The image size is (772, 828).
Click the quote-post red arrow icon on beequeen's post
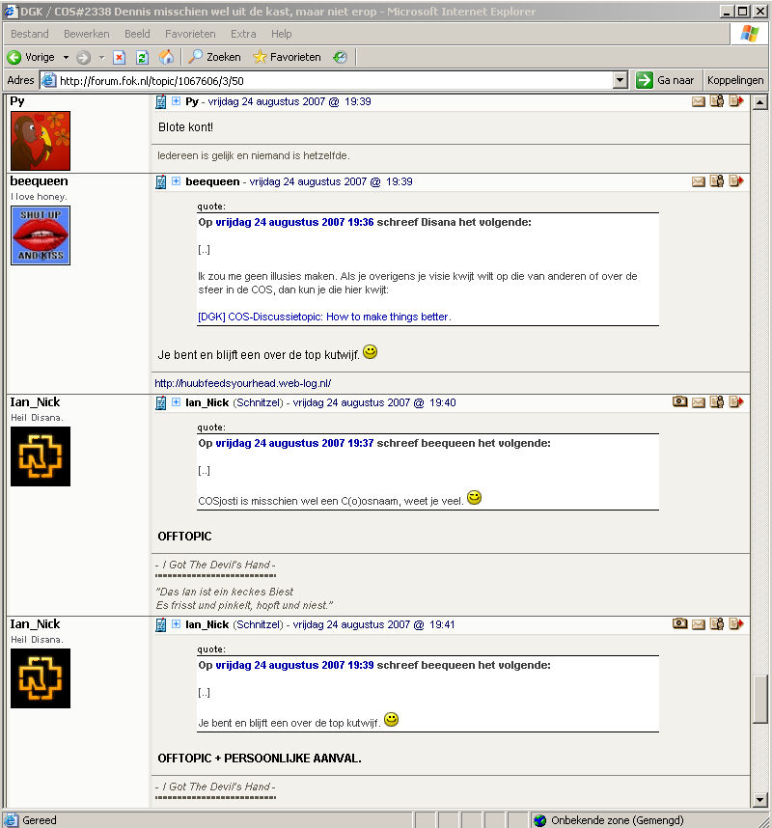point(736,181)
